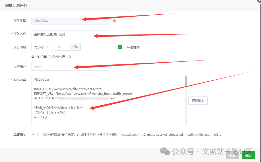Click the 选择脚本 button
This screenshot has height=162, width=261.
198,100
